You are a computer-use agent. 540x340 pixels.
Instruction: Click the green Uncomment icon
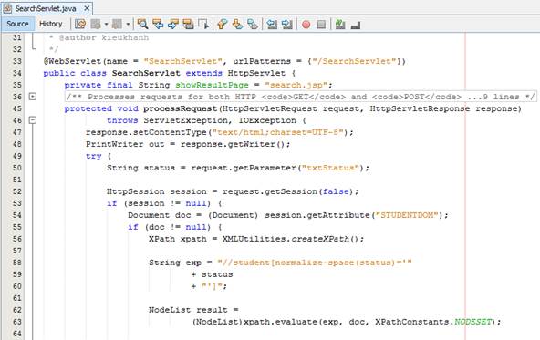[x=340, y=24]
